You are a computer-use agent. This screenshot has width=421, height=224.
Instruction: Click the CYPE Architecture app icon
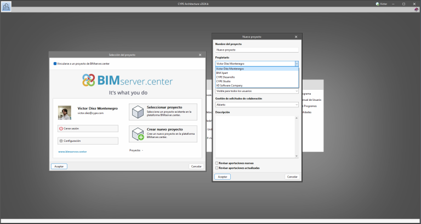click(x=6, y=6)
